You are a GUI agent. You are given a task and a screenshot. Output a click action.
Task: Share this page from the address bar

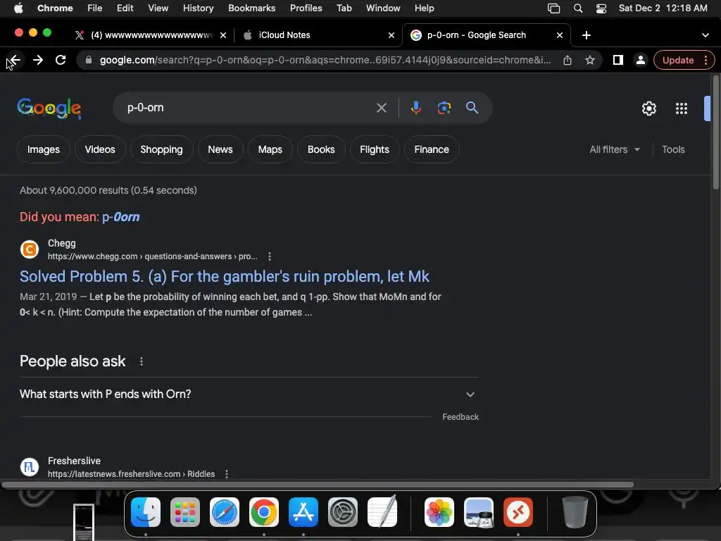[568, 60]
